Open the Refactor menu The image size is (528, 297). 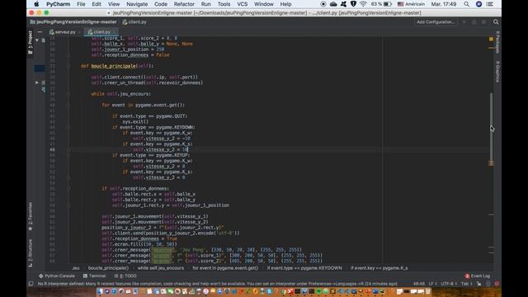[x=184, y=4]
